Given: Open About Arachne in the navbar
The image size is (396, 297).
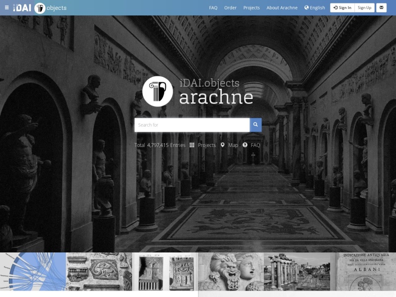Looking at the screenshot, I should 282,8.
